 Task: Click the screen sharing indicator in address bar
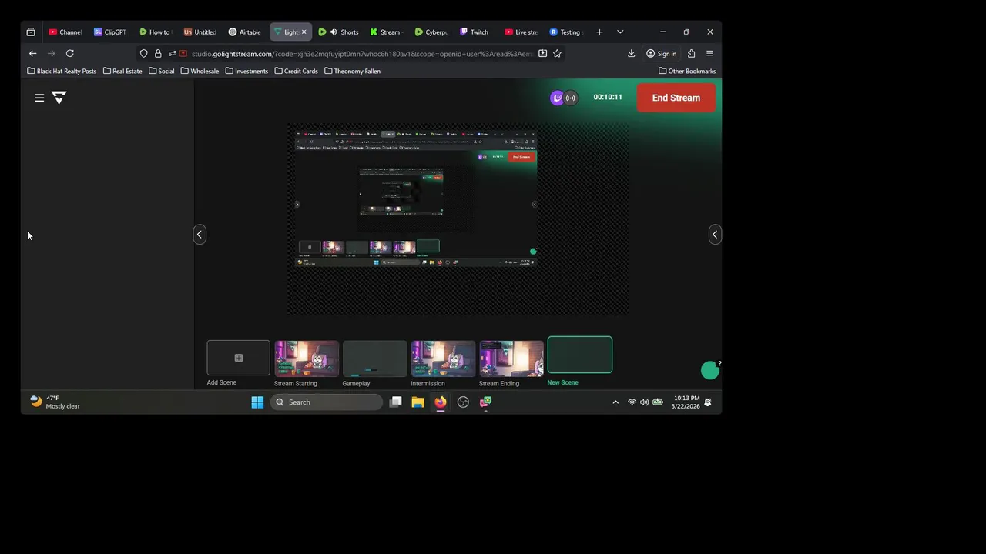pos(183,54)
